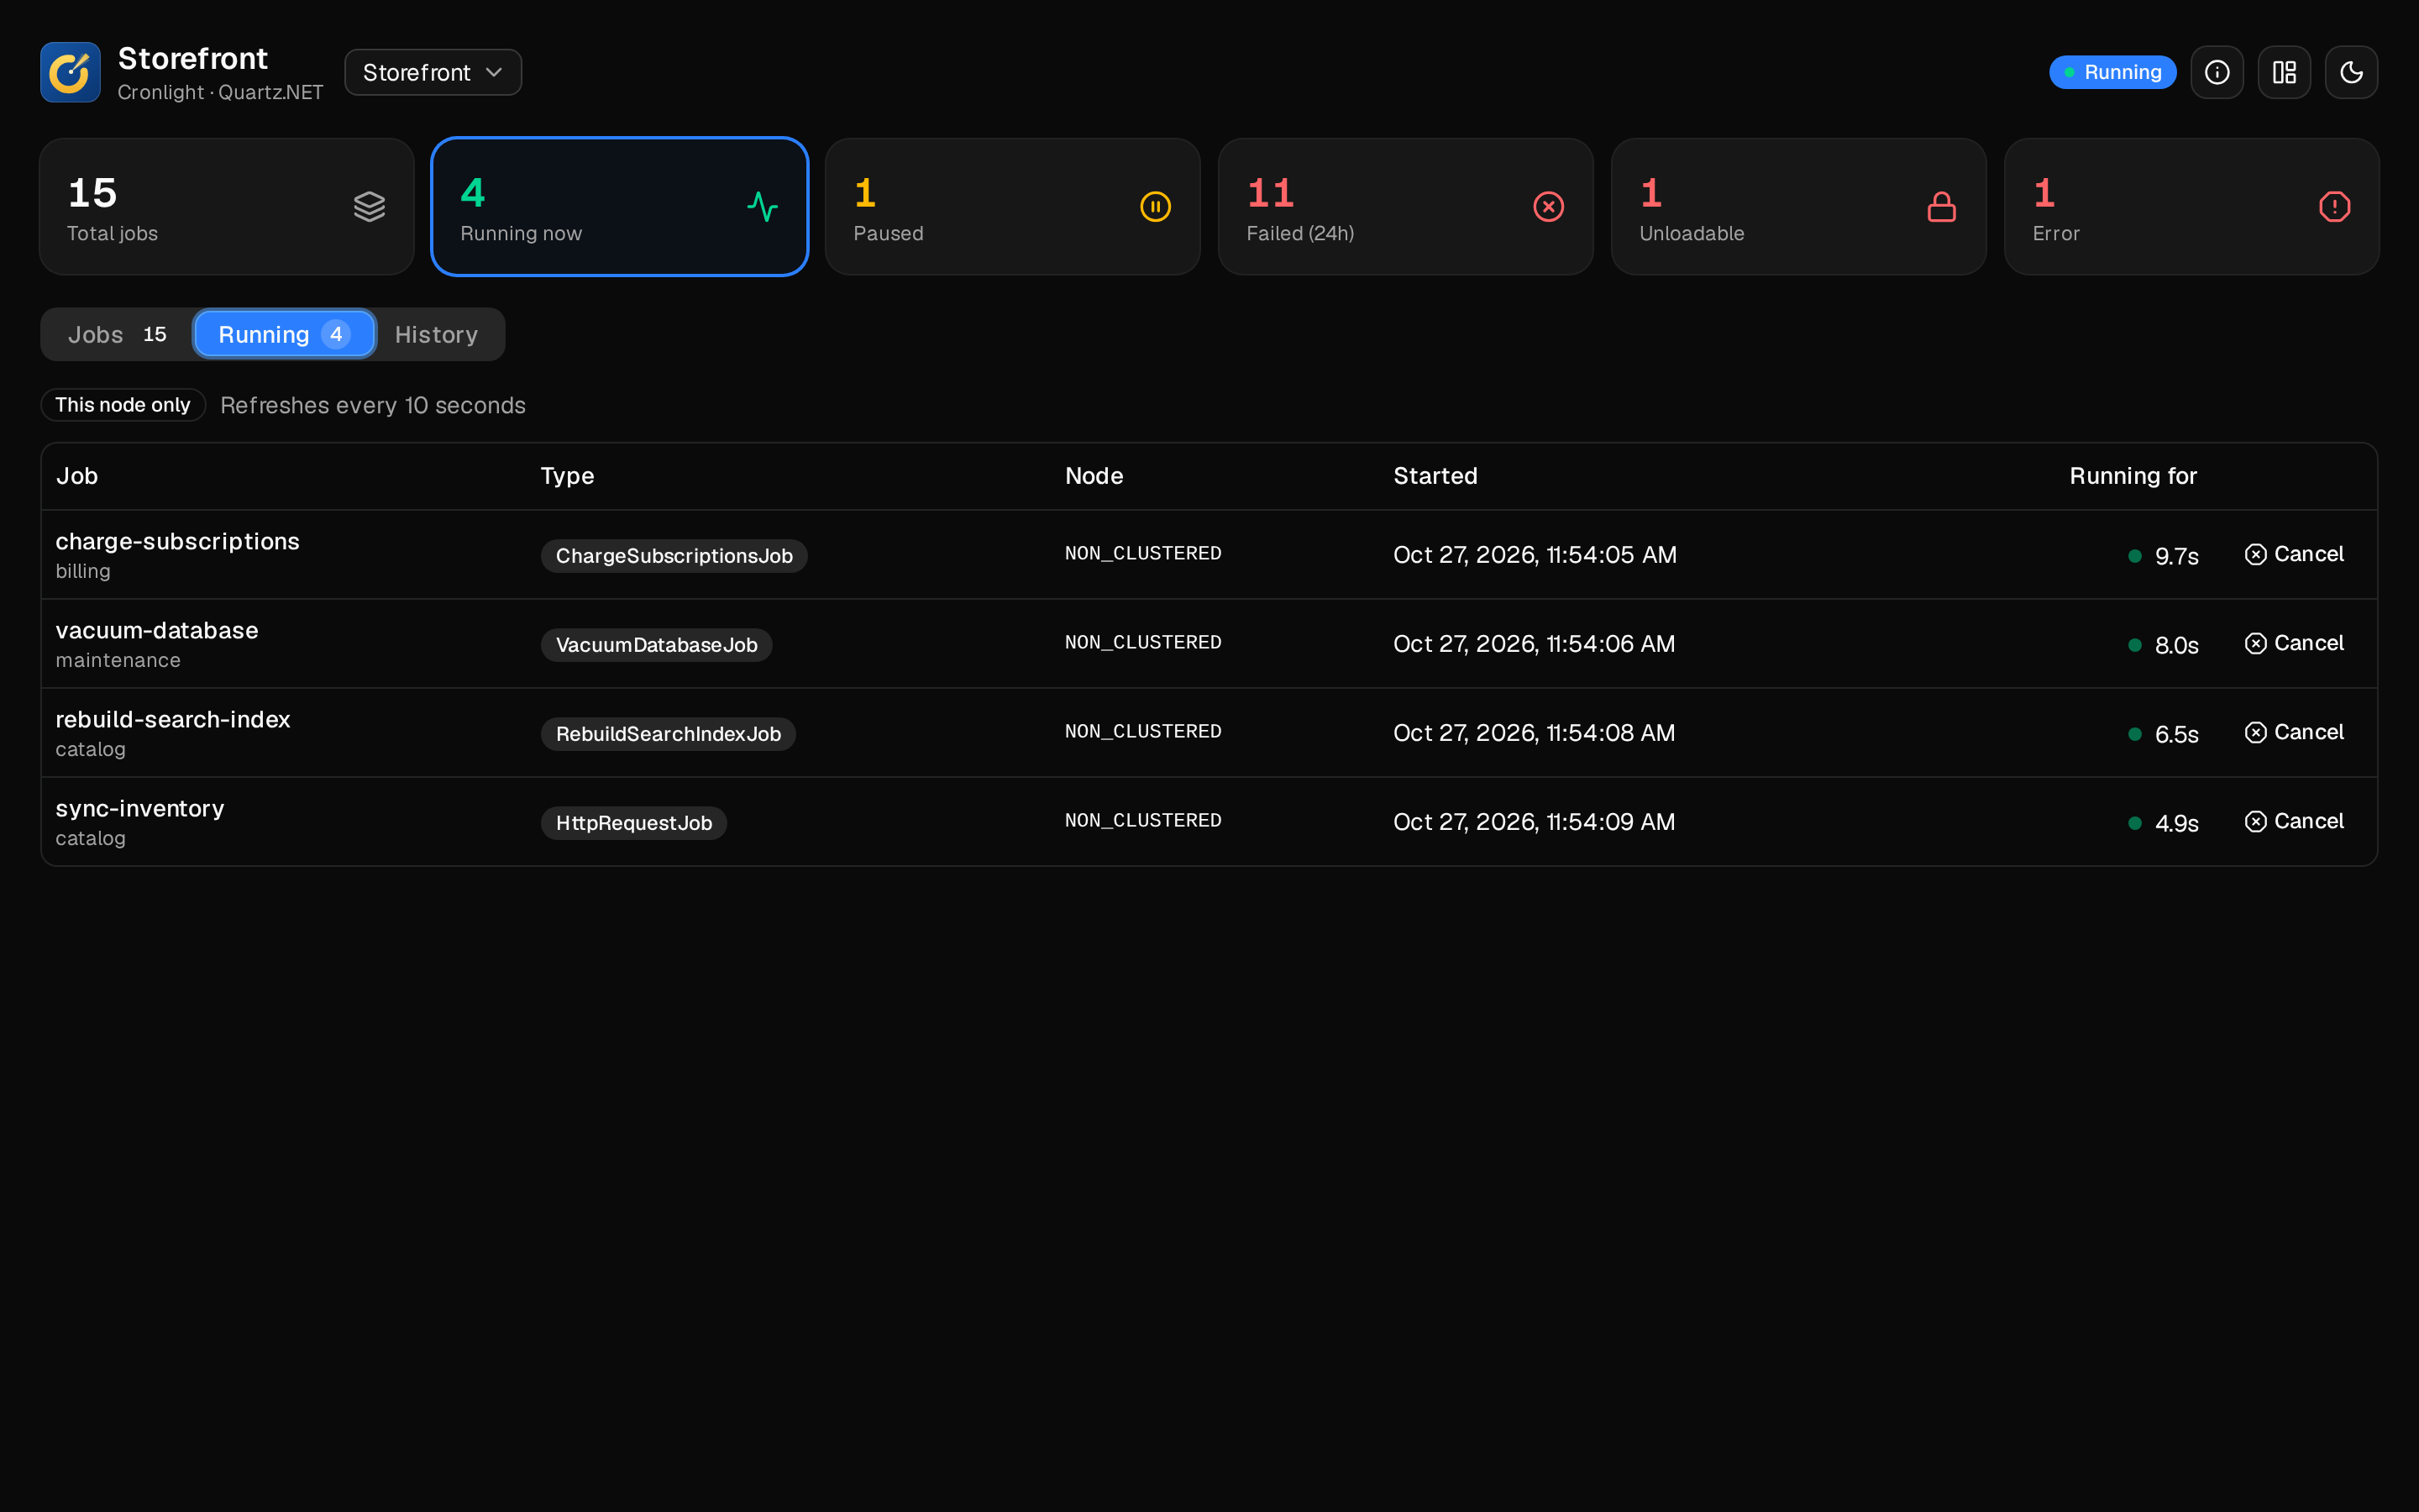The height and width of the screenshot is (1512, 2419).
Task: Click the Error stat card
Action: [2191, 207]
